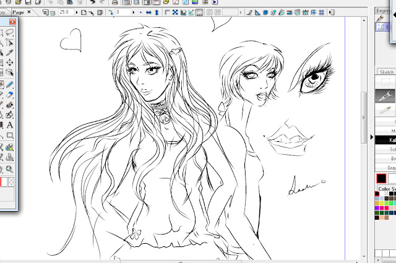Click the blue cube 3D icon
The width and height of the screenshot is (396, 263).
(265, 12)
